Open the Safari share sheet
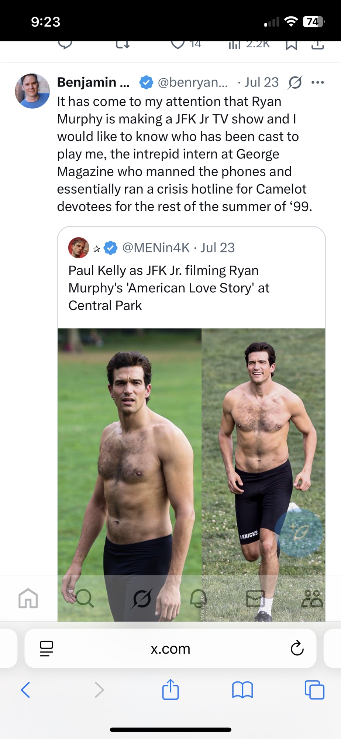341x739 pixels. [170, 689]
